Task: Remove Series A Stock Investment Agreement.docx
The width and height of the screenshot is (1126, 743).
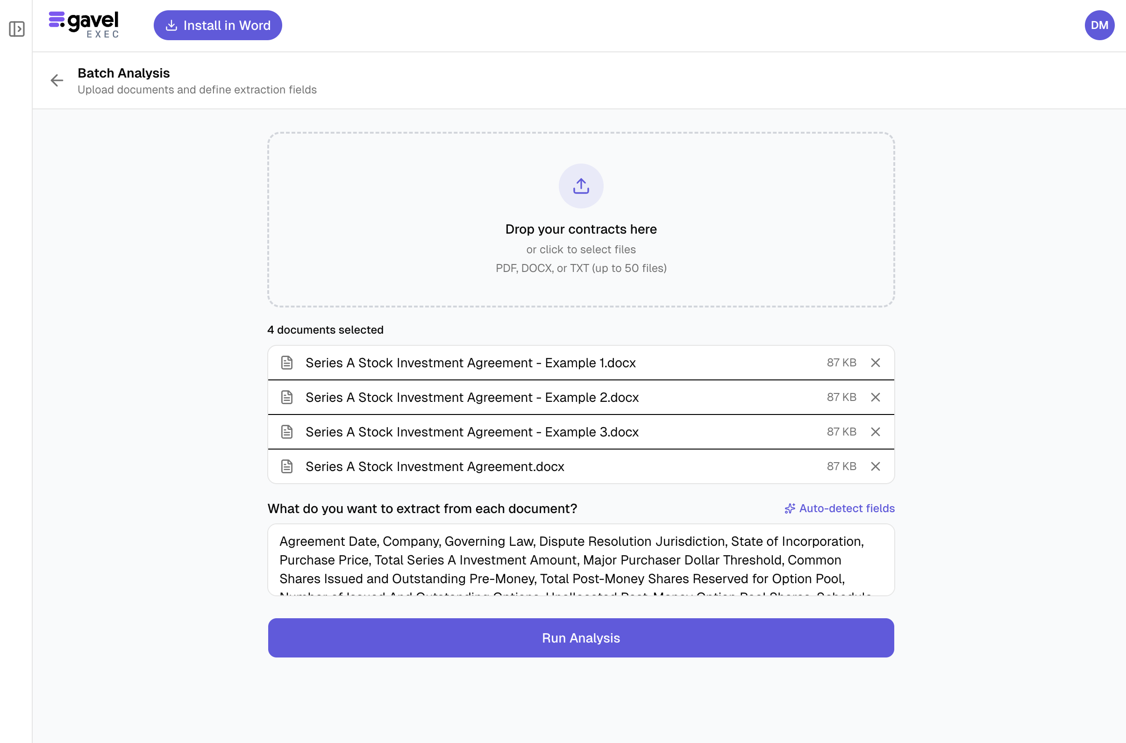Action: (x=875, y=466)
